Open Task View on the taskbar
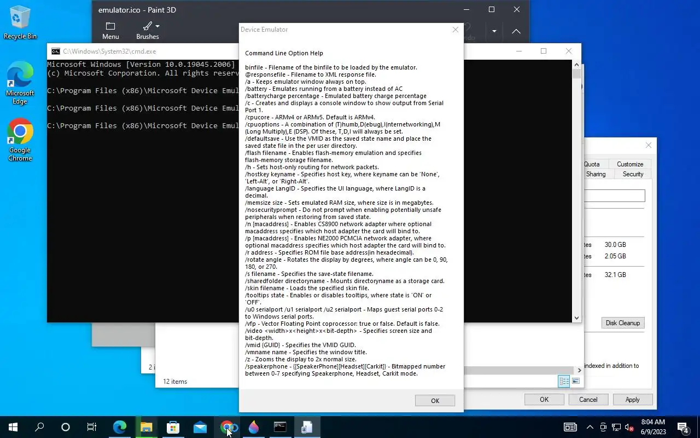The width and height of the screenshot is (700, 438). [92, 427]
